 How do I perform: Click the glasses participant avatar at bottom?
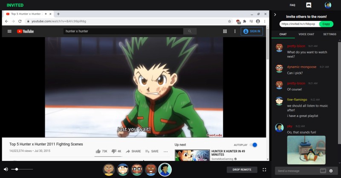coord(136,170)
